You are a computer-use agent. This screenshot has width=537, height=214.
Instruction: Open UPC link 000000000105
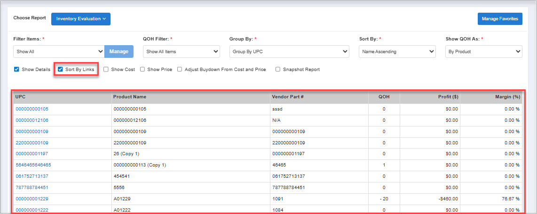(x=32, y=109)
